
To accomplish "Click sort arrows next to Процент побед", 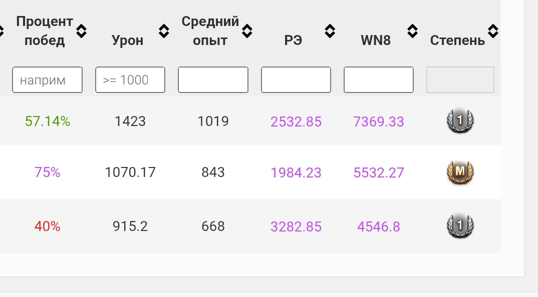I will [x=81, y=31].
